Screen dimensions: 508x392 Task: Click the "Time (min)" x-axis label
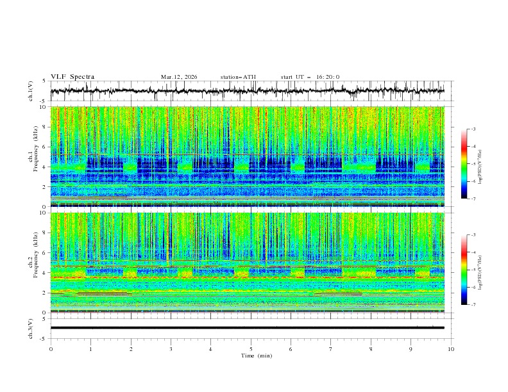coord(257,355)
